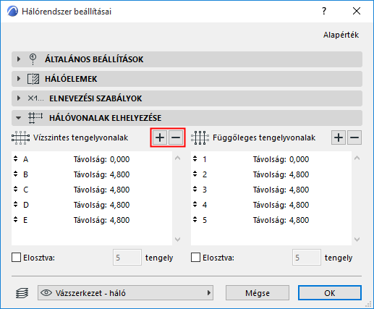Add a horizontal grid line with plus
This screenshot has height=309, width=374.
point(160,137)
